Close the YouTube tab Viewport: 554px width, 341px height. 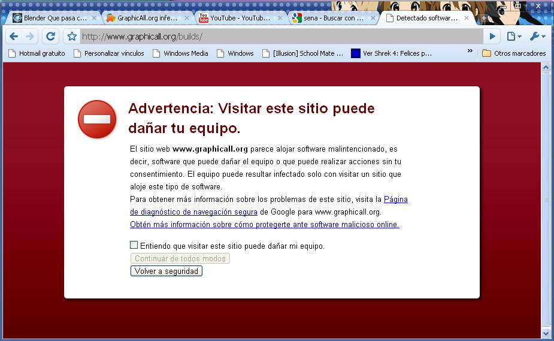pyautogui.click(x=280, y=18)
